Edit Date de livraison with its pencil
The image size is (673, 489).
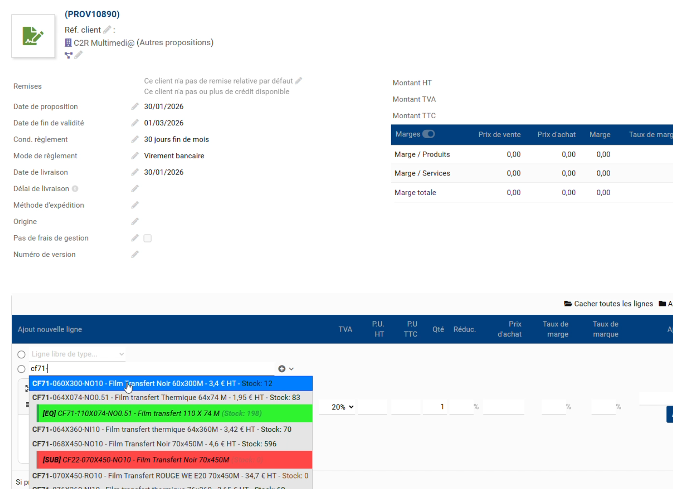[x=135, y=172]
